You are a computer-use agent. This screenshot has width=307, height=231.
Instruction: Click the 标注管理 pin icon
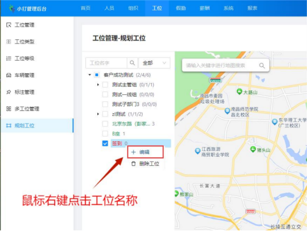pyautogui.click(x=9, y=92)
